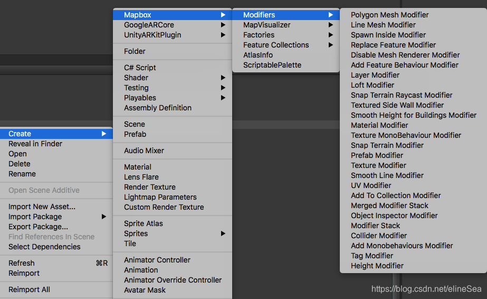
Task: Choose the Animation menu entry
Action: (173, 270)
